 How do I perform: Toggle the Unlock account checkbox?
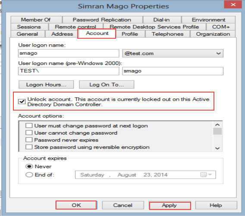(22, 102)
